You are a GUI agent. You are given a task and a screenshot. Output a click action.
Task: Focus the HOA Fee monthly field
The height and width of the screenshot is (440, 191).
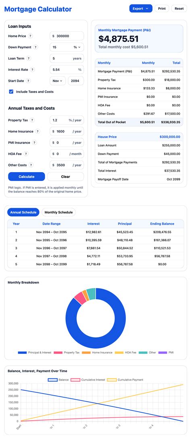point(66,154)
